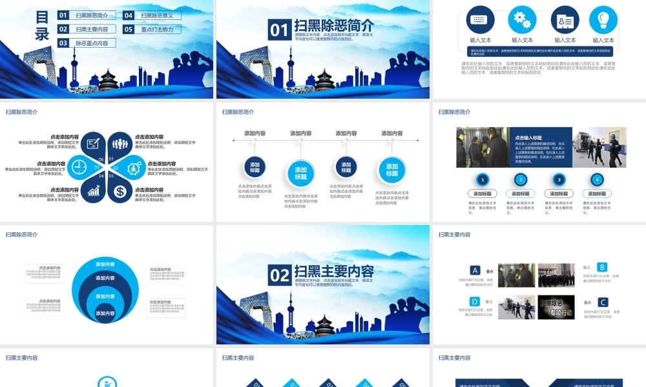Click contents entry 03 除恶重点内容
Viewport: 646px width, 387px height.
pyautogui.click(x=87, y=43)
